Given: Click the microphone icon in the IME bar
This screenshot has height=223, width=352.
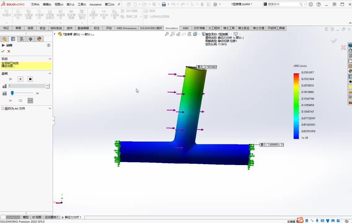Looking at the screenshot, I should (x=317, y=221).
